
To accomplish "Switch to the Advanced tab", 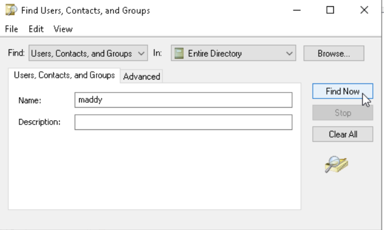I will point(141,76).
